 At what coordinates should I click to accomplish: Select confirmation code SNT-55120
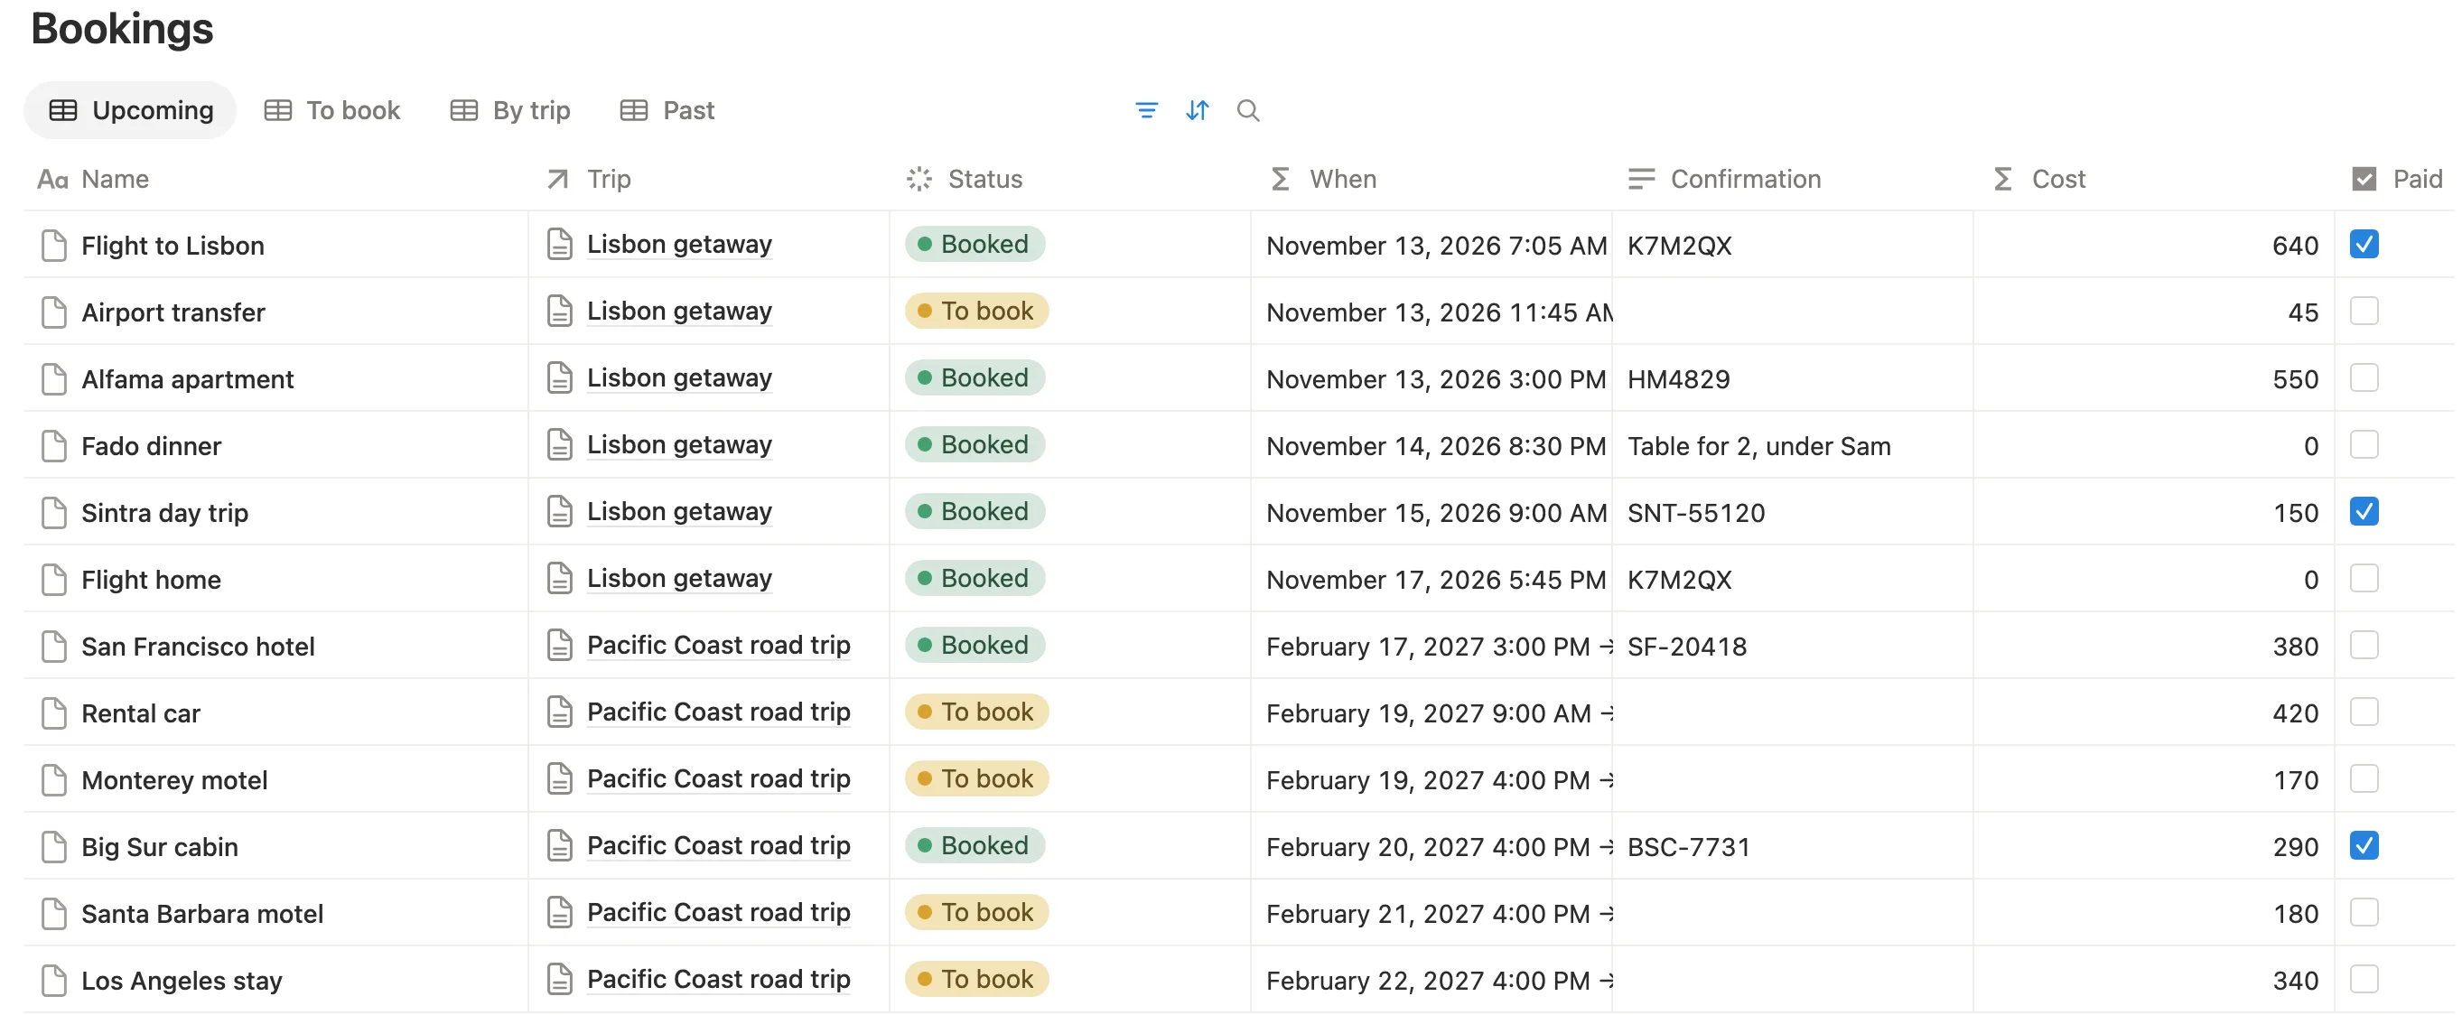coord(1695,513)
